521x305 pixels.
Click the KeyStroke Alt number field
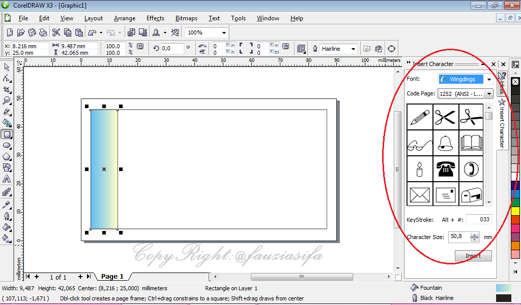(x=479, y=219)
